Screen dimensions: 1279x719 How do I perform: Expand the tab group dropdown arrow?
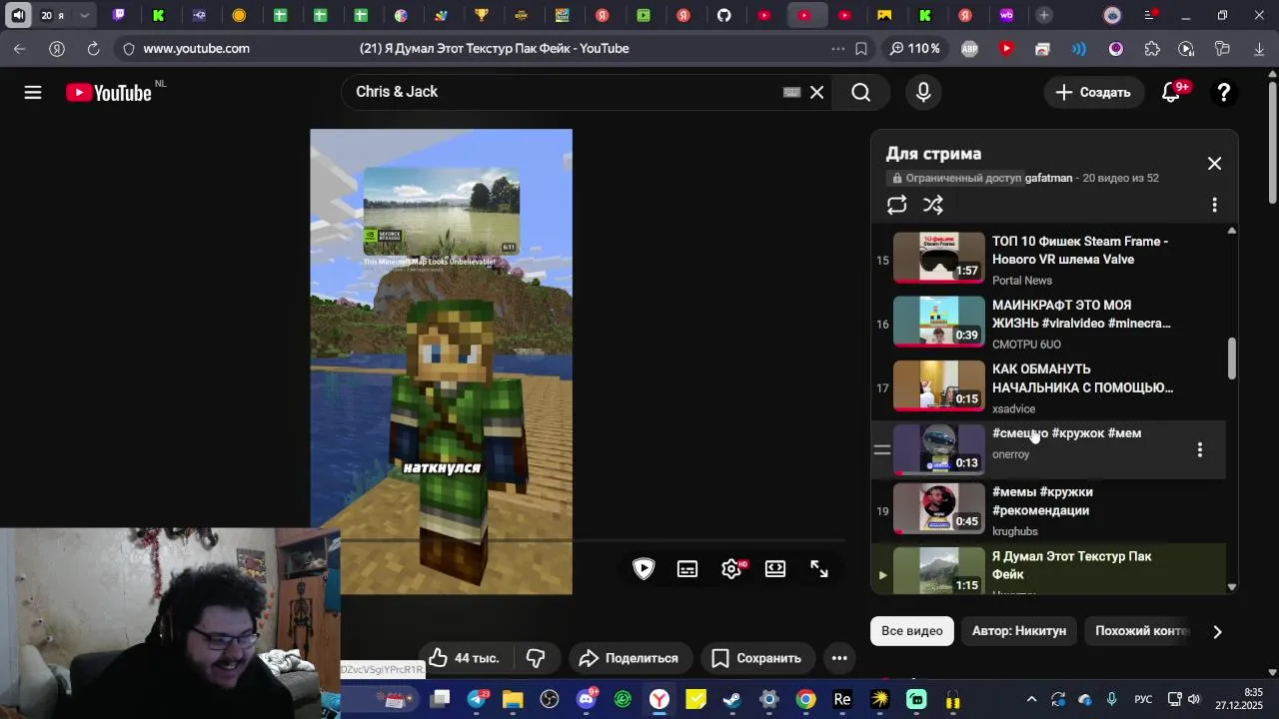(x=85, y=15)
